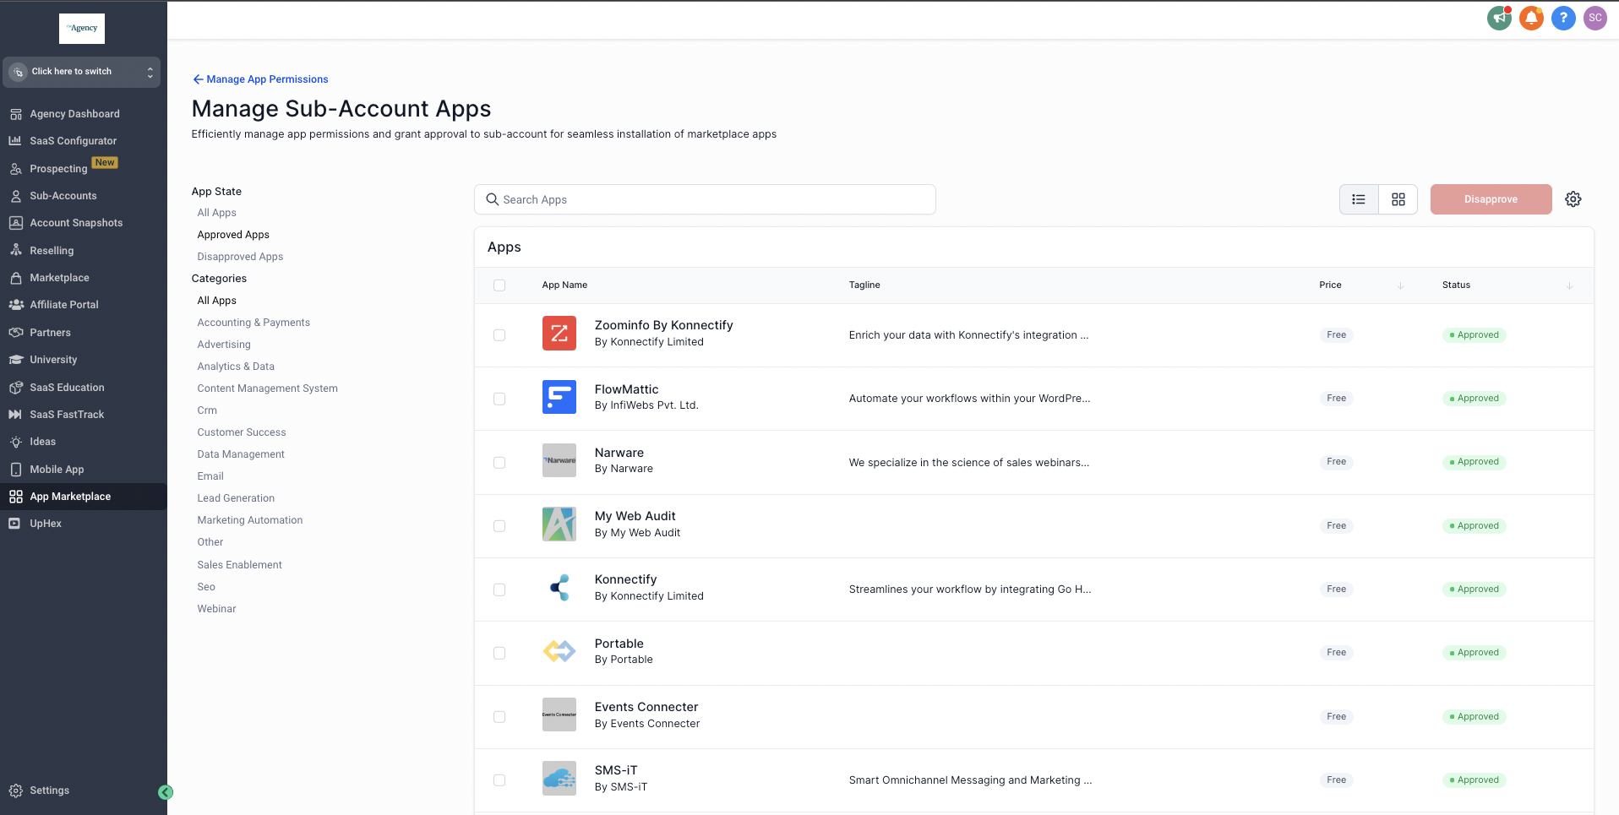The image size is (1619, 815).
Task: Select the Analytics & Data category
Action: click(236, 367)
